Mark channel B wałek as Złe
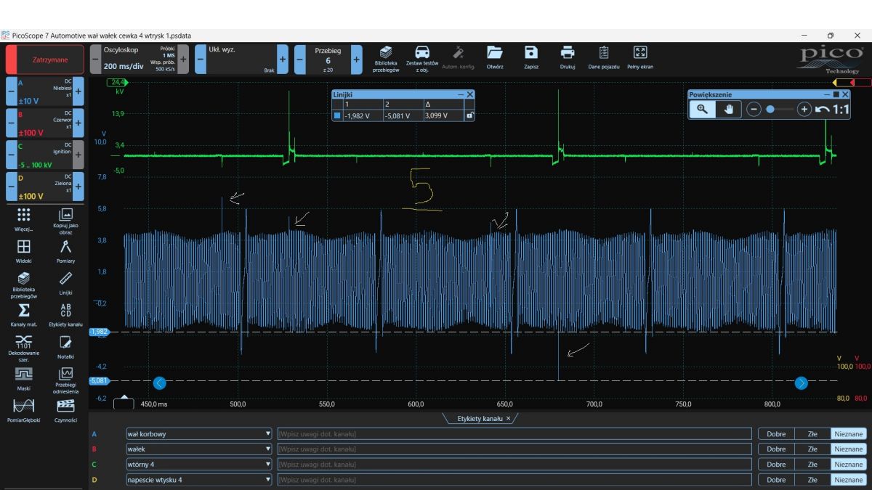Image resolution: width=872 pixels, height=490 pixels. 812,449
